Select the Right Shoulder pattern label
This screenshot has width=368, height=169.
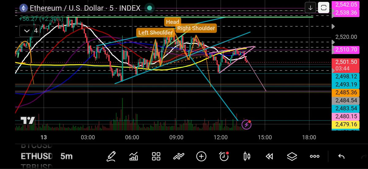[x=196, y=28]
